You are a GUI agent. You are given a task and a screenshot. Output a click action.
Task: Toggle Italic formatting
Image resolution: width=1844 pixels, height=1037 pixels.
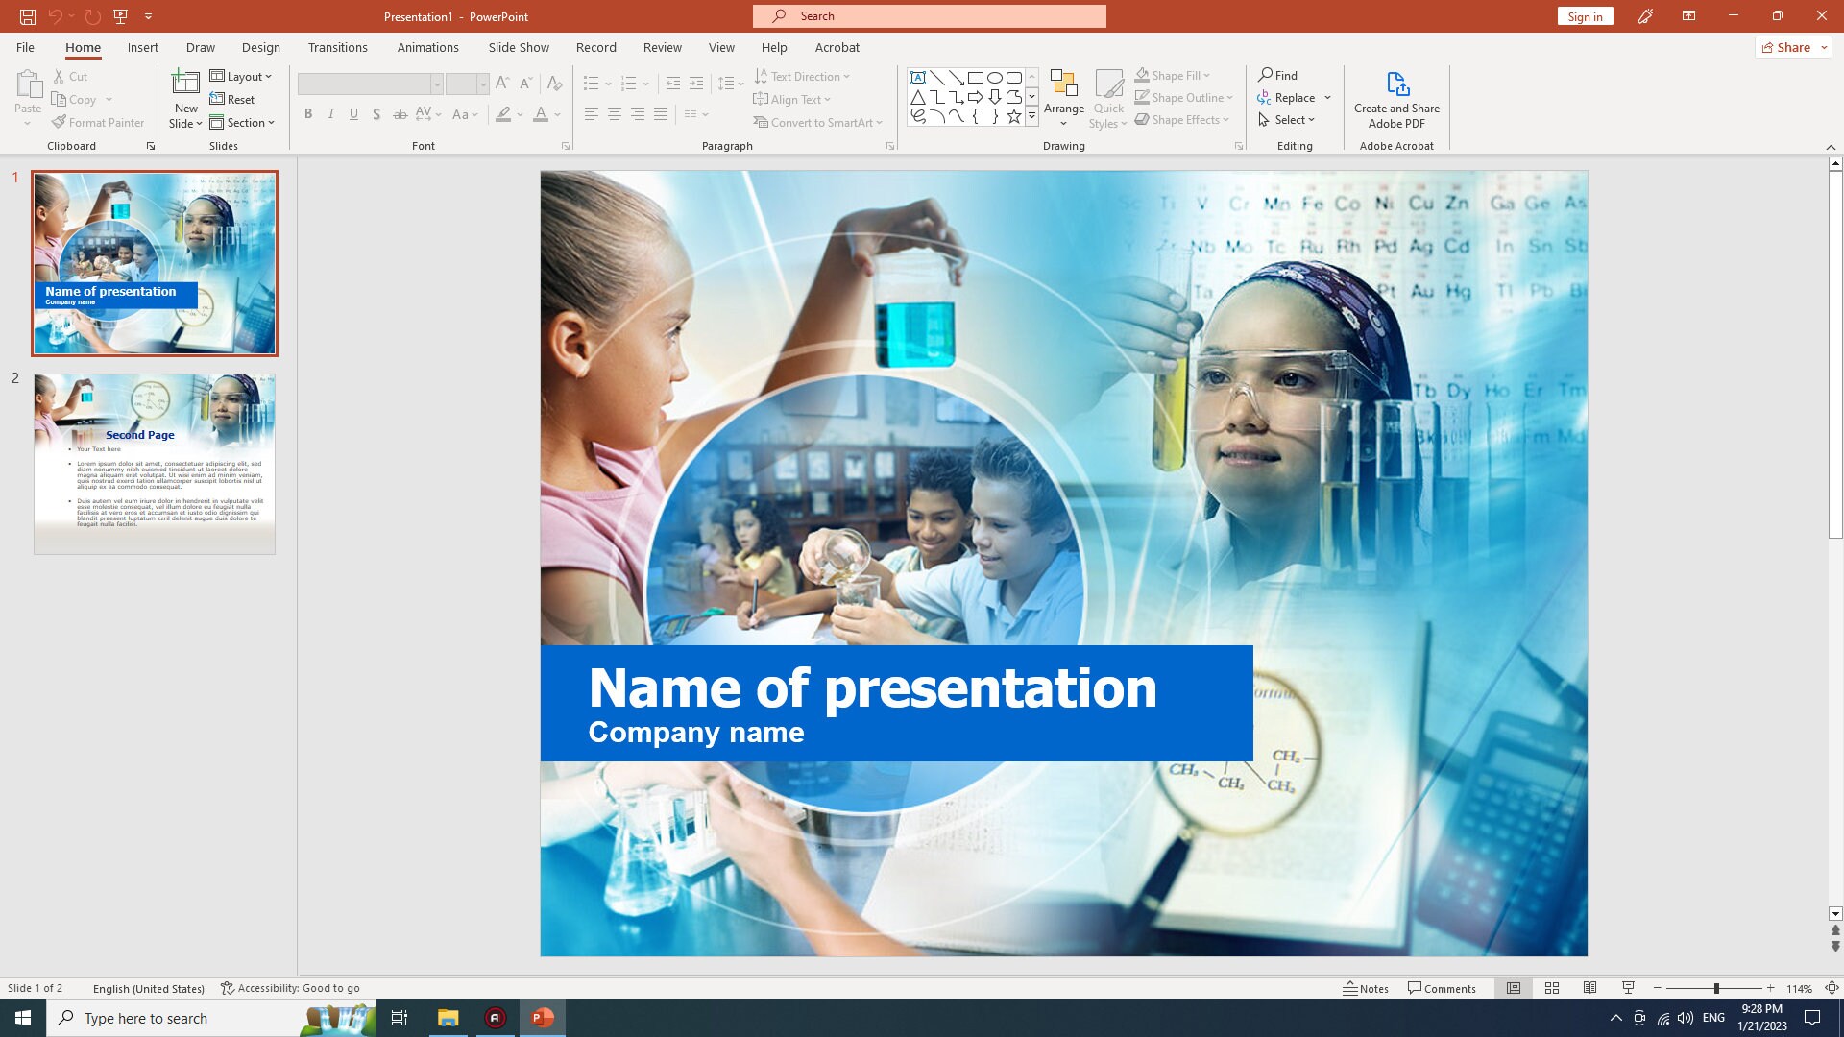point(331,114)
